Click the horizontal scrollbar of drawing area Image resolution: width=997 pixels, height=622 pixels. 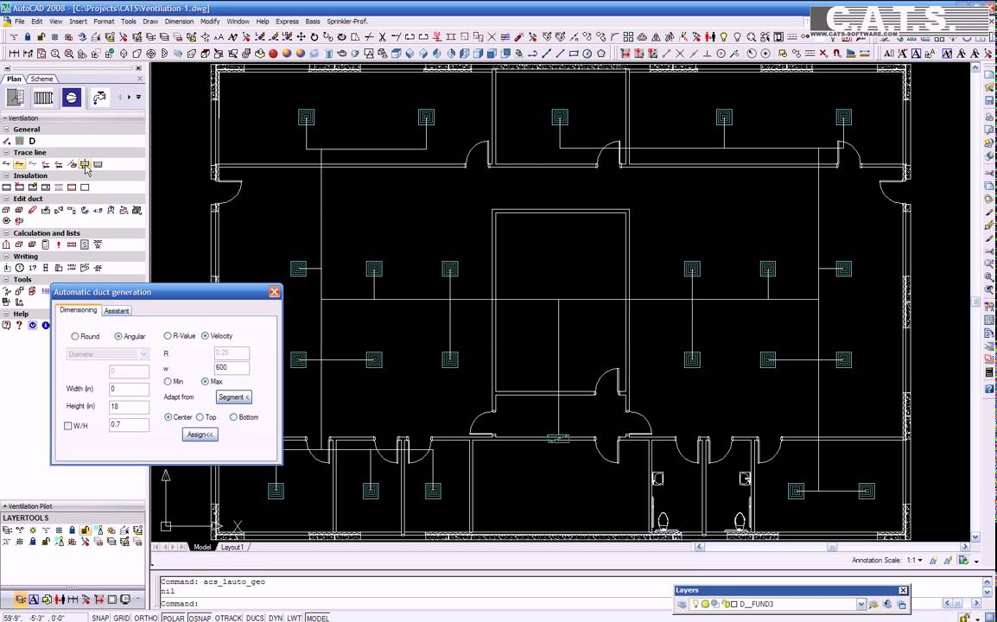[832, 547]
